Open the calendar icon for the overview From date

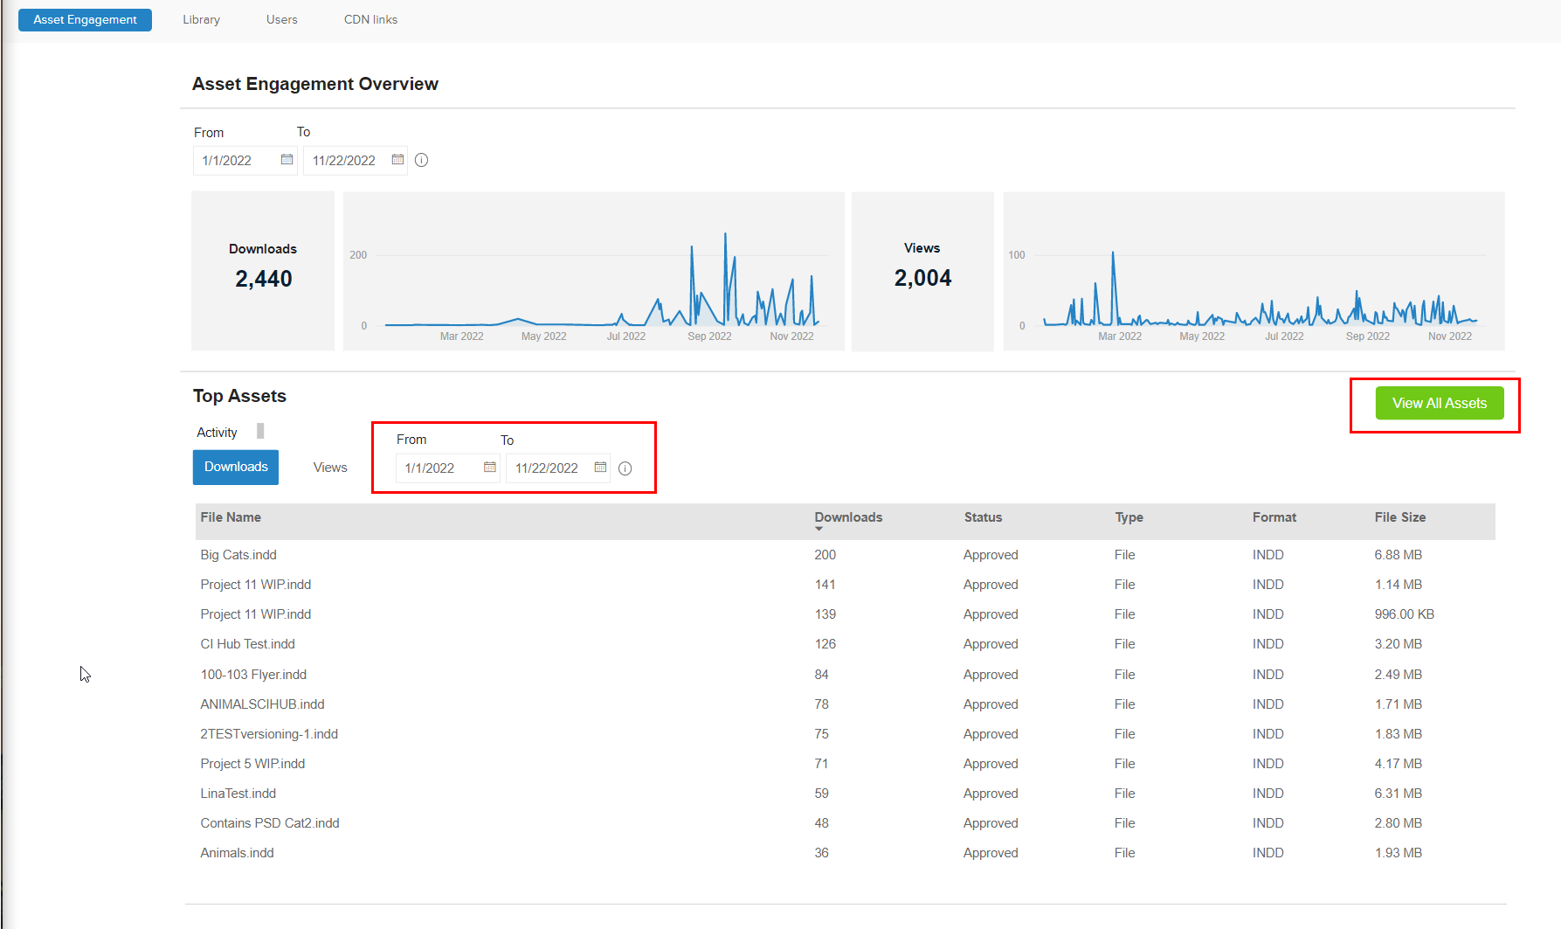(x=286, y=160)
